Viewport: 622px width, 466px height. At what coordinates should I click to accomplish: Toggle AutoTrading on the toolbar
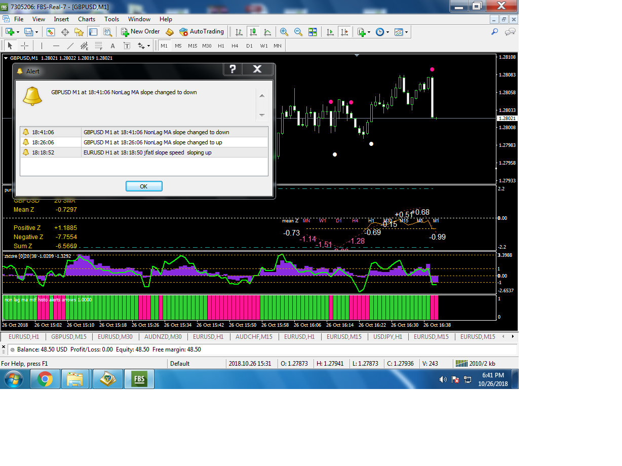tap(201, 31)
